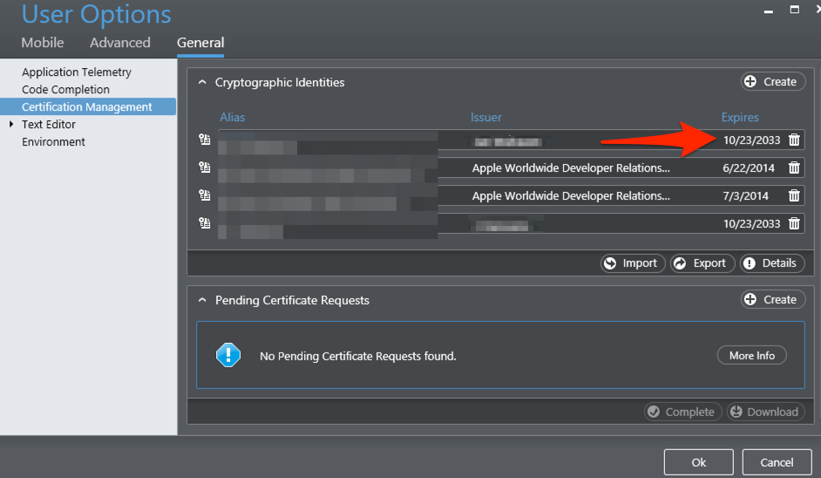Open More Info about pending requests
Image resolution: width=821 pixels, height=478 pixels.
click(752, 355)
